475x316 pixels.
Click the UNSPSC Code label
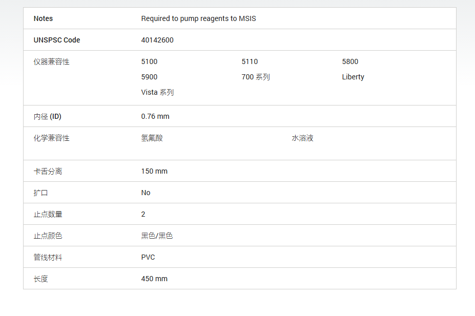point(57,40)
